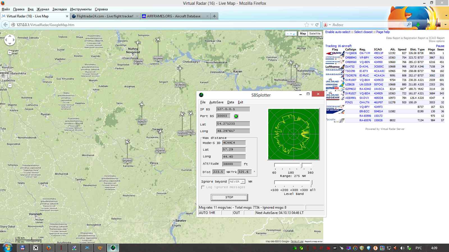
Task: Select aircraft TVQ6836 OK-TVM on map
Action: pos(138,43)
